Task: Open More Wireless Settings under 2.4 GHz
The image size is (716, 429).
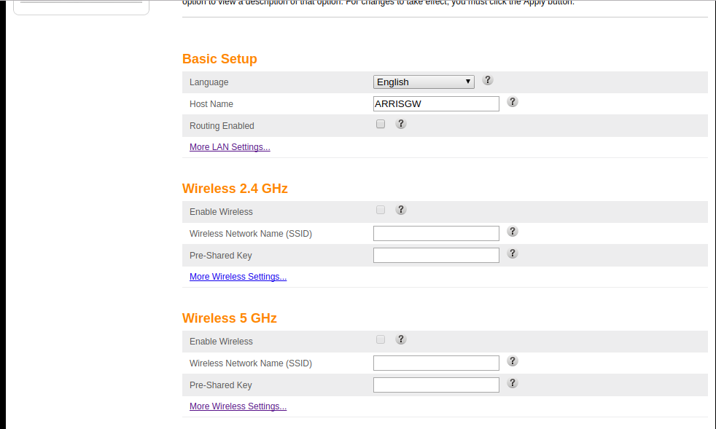Action: coord(238,277)
